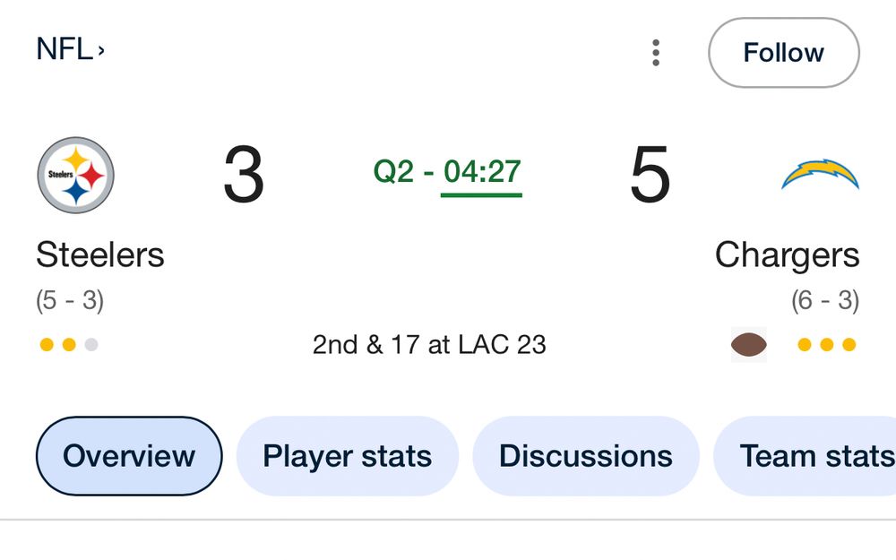Click the Steelers timeout dots
Screen dimensions: 896x560
(x=69, y=345)
